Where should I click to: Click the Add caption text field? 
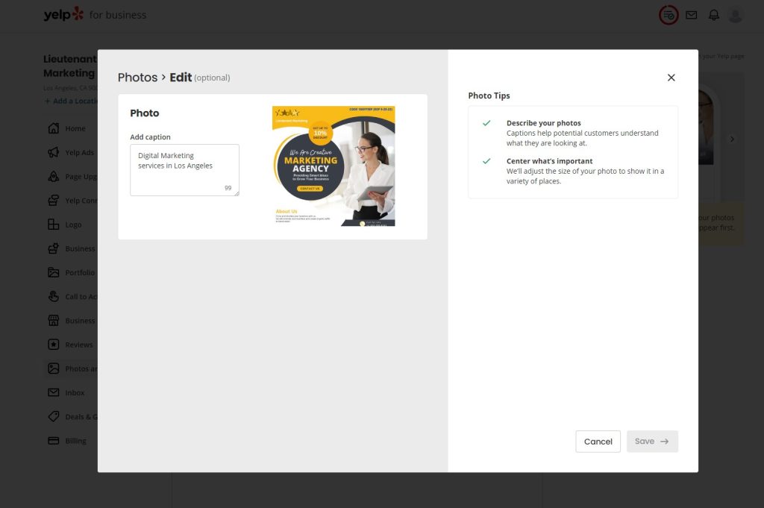click(x=184, y=169)
